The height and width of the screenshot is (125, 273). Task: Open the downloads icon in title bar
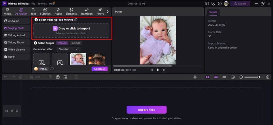pyautogui.click(x=220, y=3)
